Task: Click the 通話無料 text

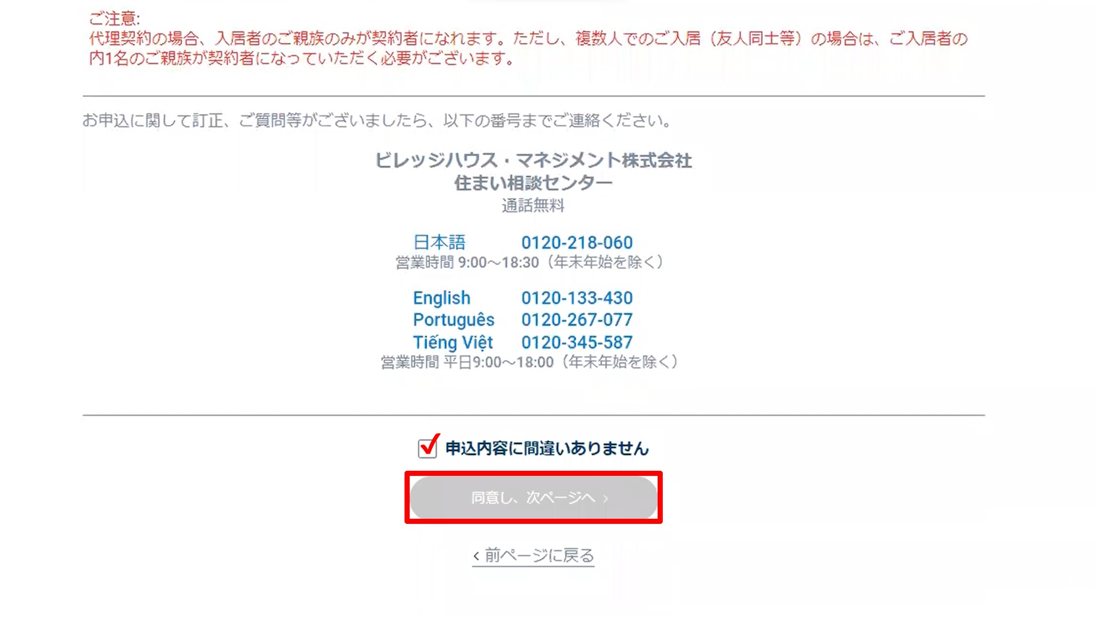Action: tap(533, 206)
